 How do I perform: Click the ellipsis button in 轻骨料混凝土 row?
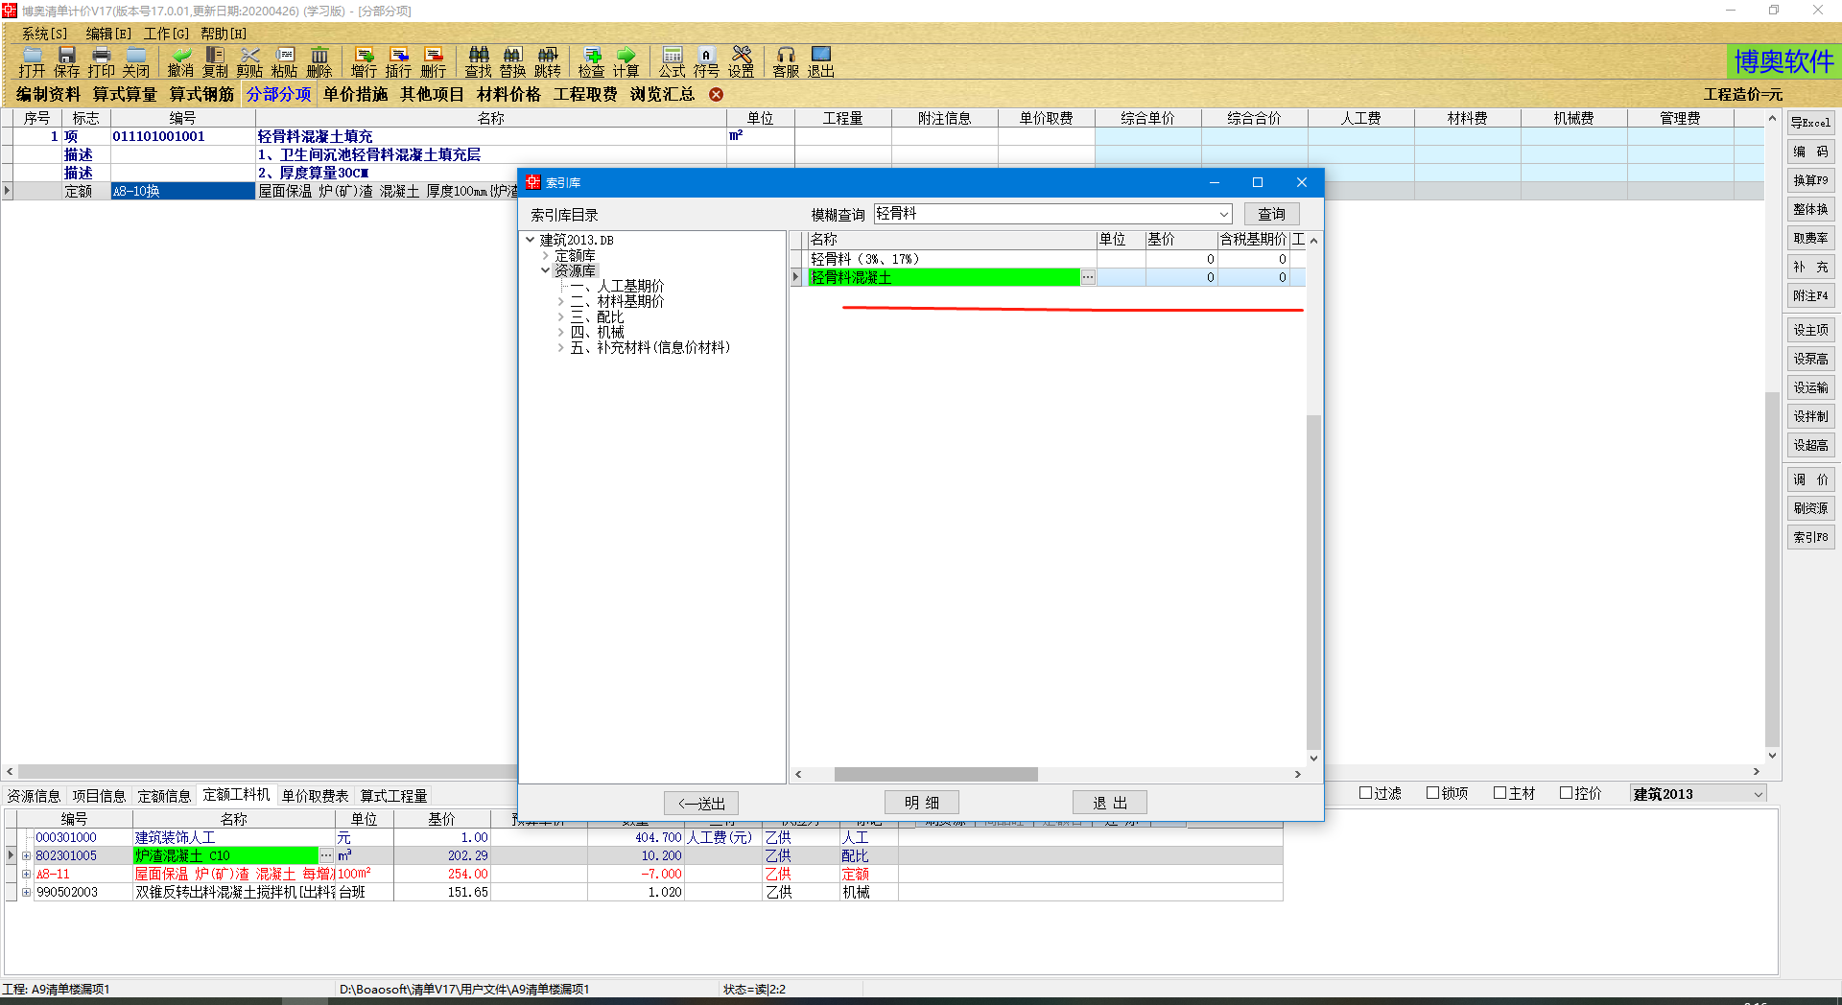point(1088,277)
